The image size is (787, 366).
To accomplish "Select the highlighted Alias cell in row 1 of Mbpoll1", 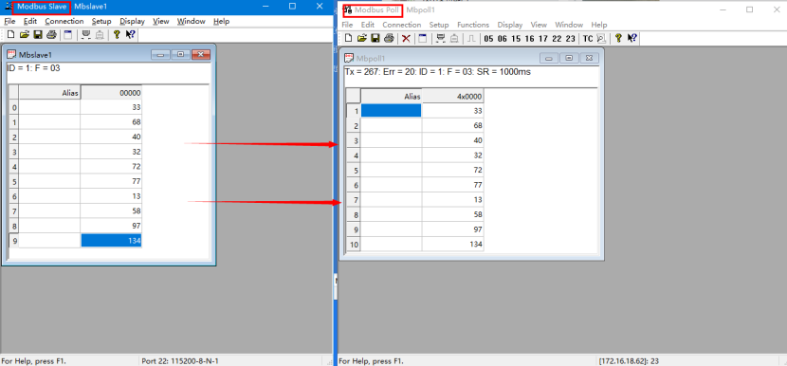I will [x=391, y=110].
